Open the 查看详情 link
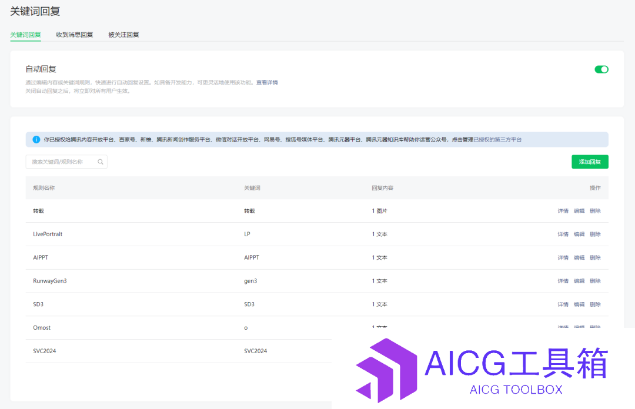Screen dimensions: 635x409 click(267, 83)
